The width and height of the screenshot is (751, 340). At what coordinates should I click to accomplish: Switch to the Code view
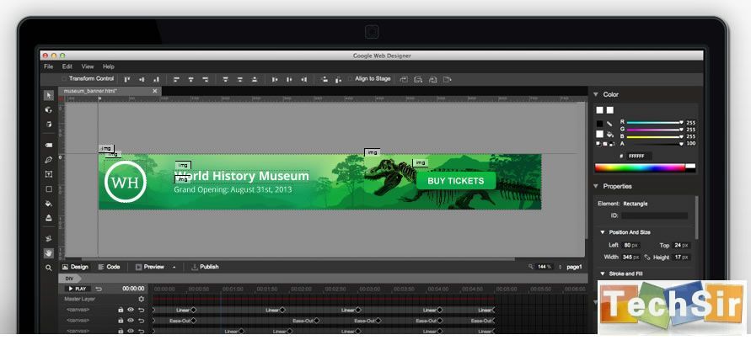click(x=109, y=267)
